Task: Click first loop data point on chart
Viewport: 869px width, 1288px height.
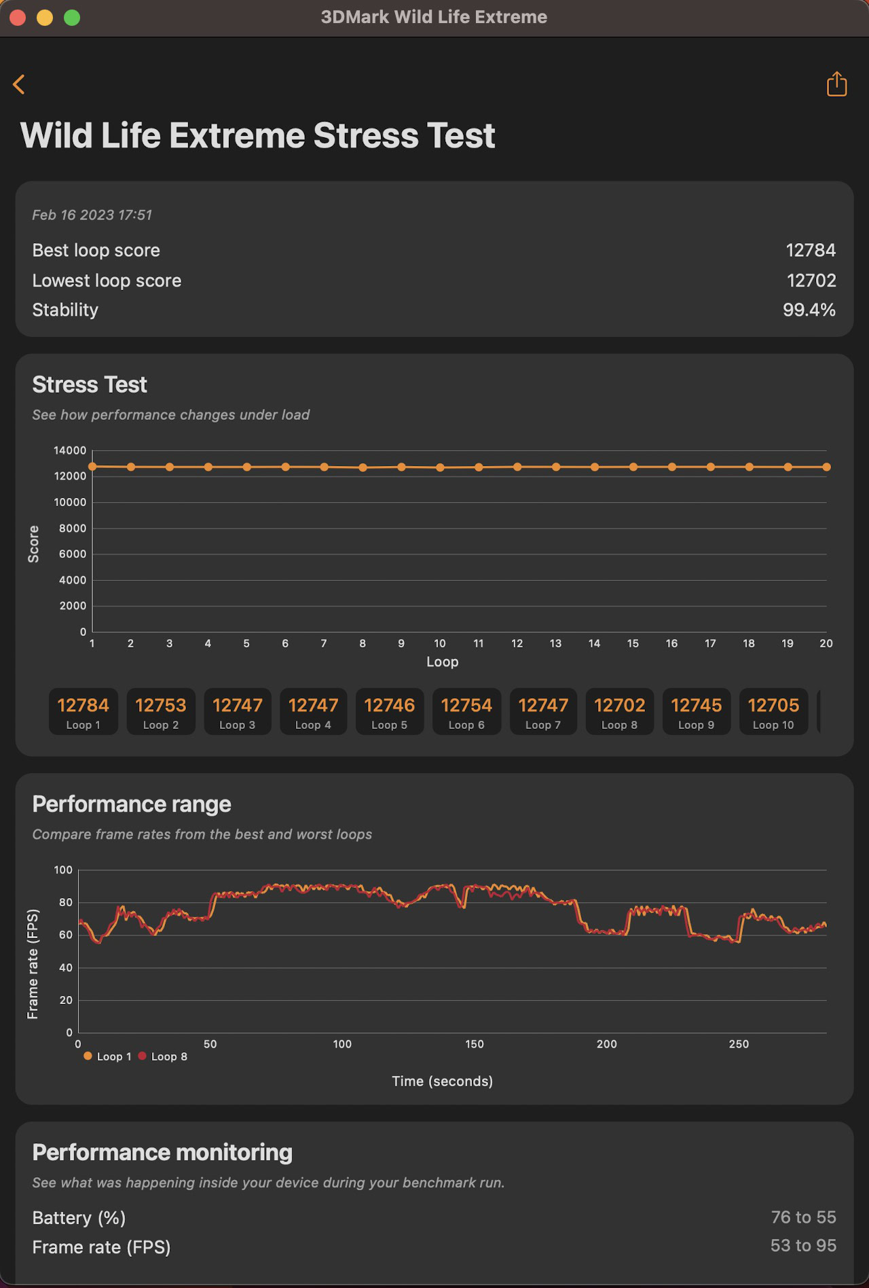Action: [92, 467]
